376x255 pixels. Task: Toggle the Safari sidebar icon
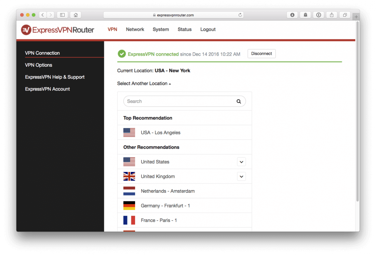click(x=62, y=15)
